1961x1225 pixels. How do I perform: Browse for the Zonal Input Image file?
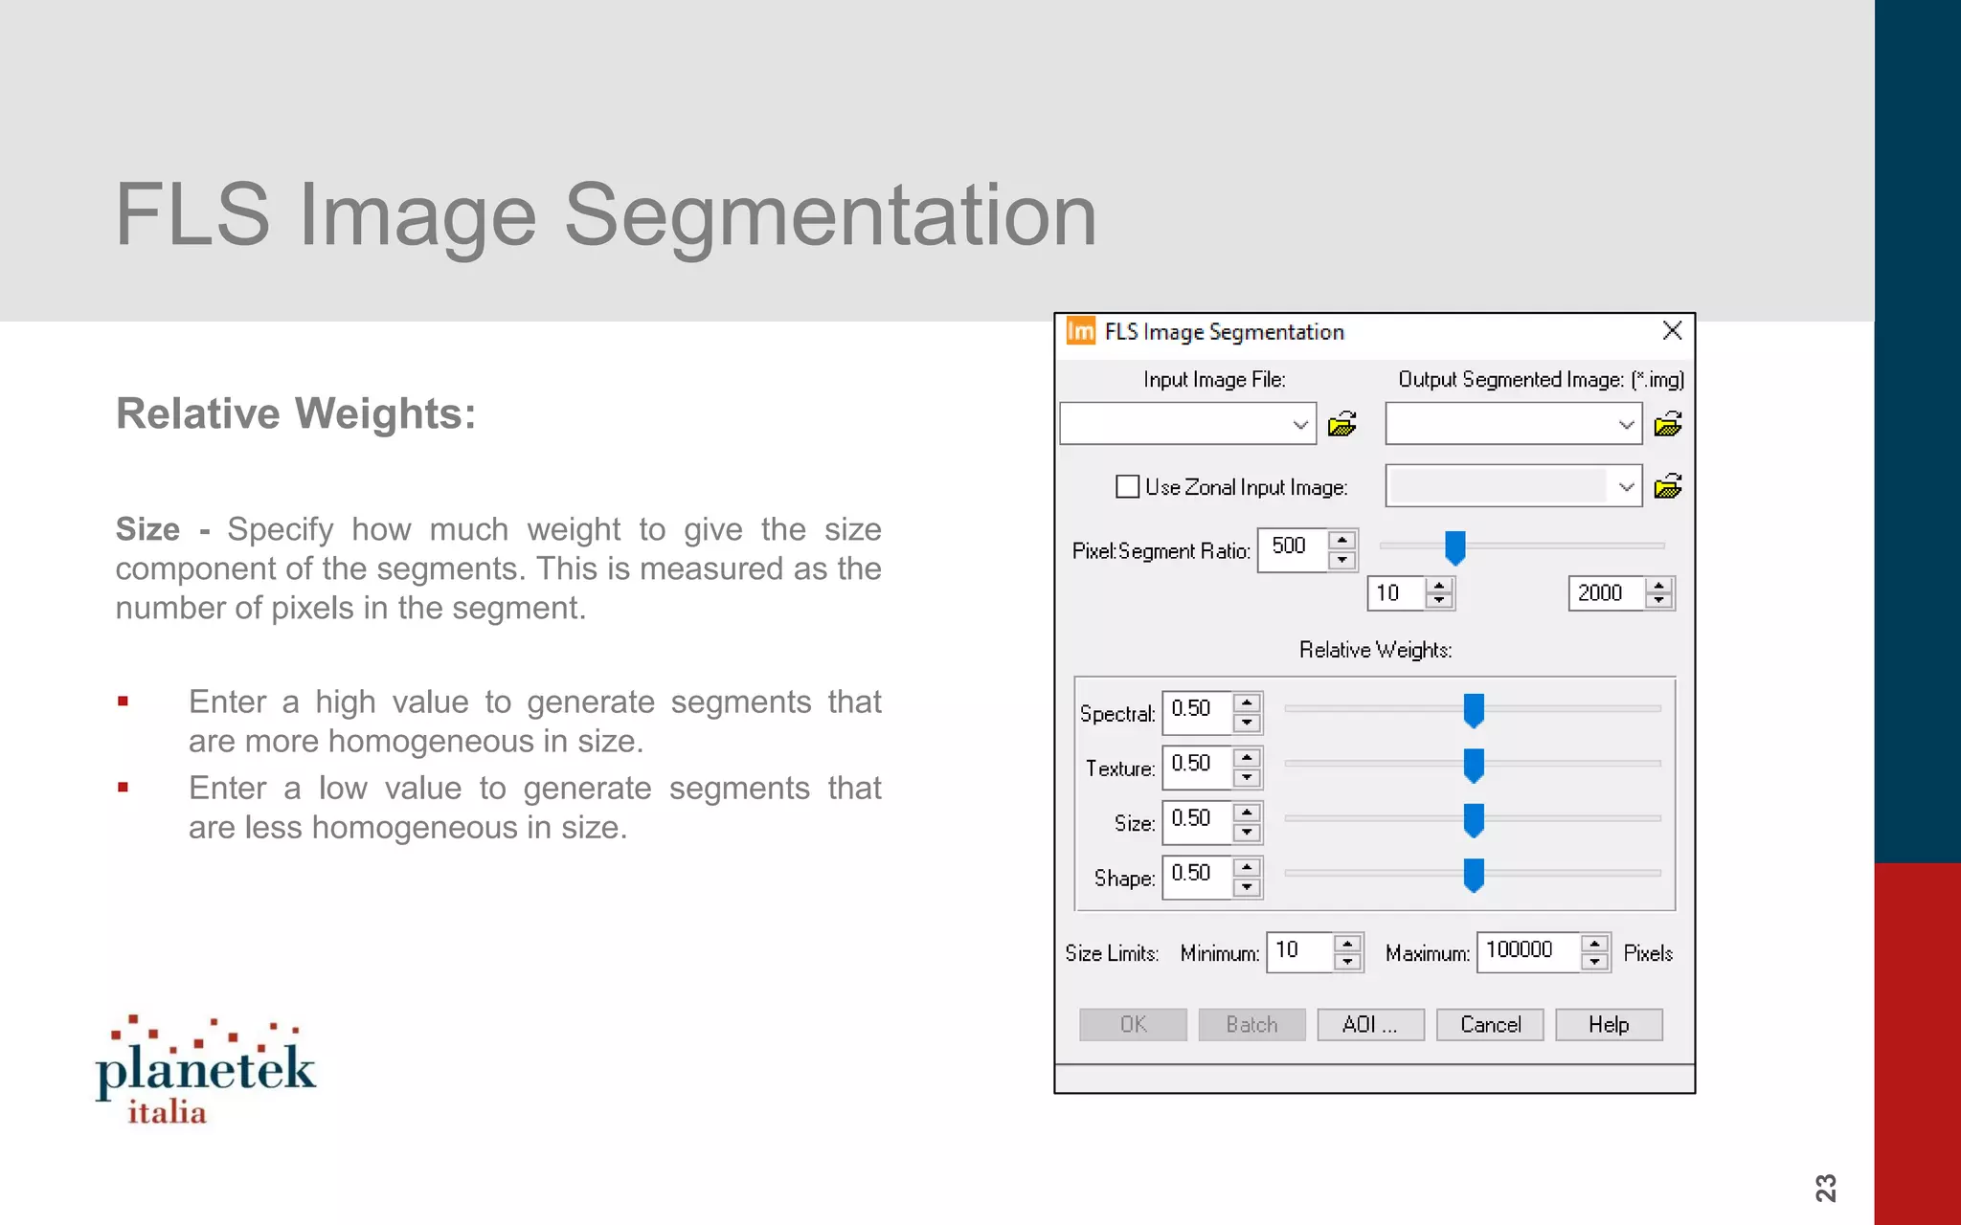click(1667, 486)
